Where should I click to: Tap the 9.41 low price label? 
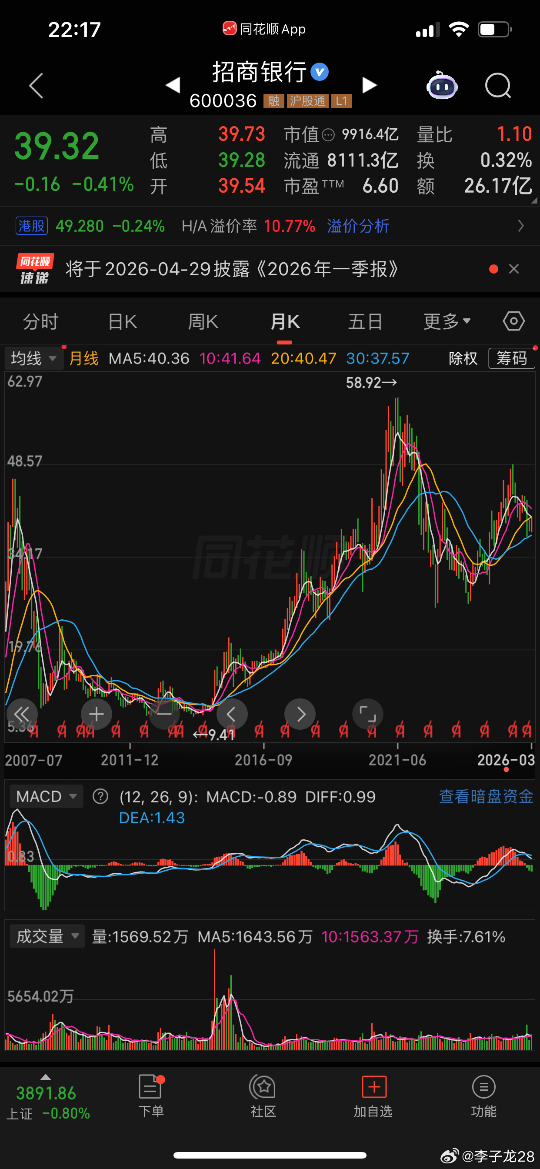pos(214,734)
